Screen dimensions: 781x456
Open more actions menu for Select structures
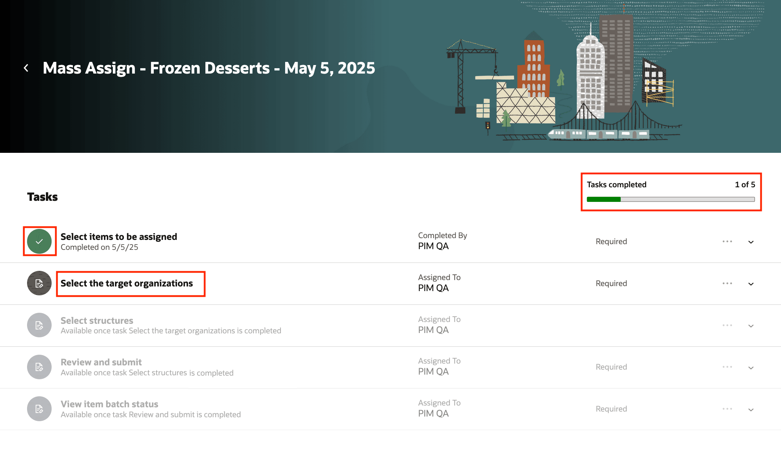point(727,325)
